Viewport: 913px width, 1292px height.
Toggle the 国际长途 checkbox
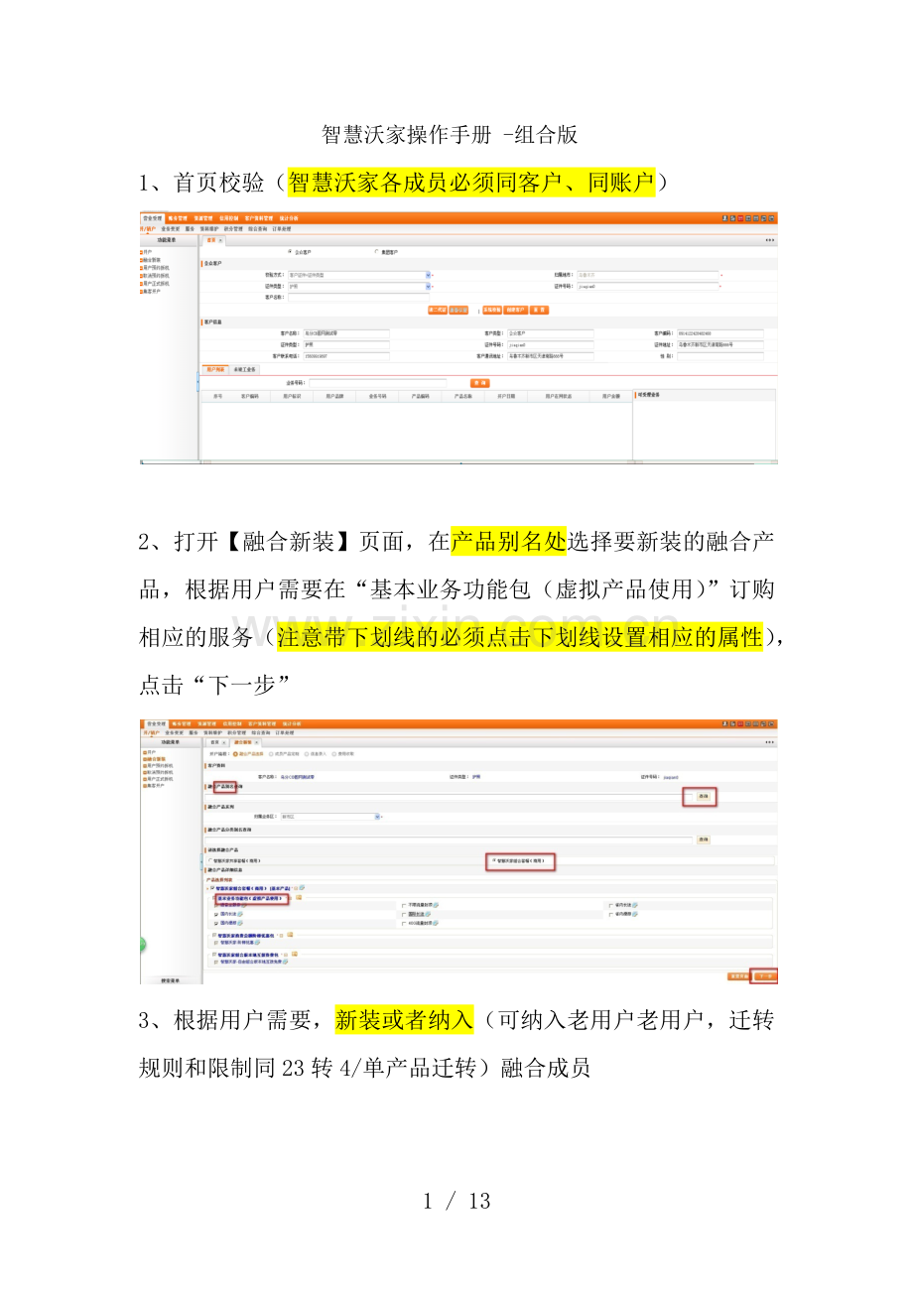click(x=404, y=914)
